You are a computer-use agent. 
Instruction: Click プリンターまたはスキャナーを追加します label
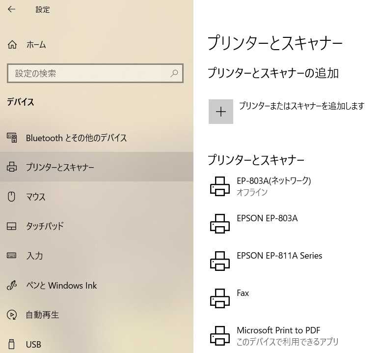coord(301,106)
